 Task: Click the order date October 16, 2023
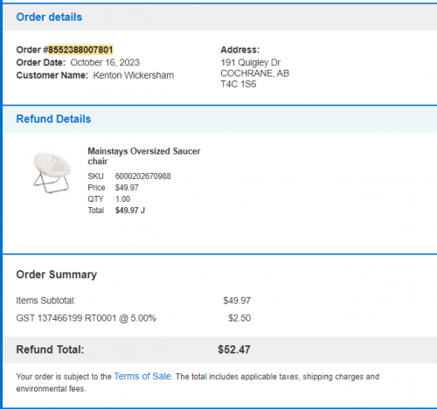click(x=105, y=62)
